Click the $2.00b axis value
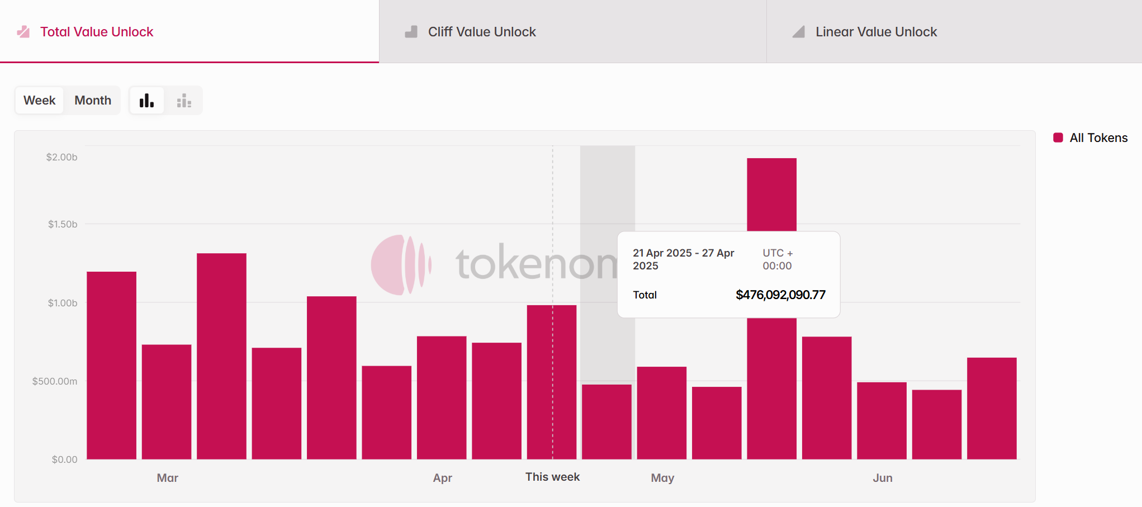This screenshot has height=507, width=1142. pos(61,157)
